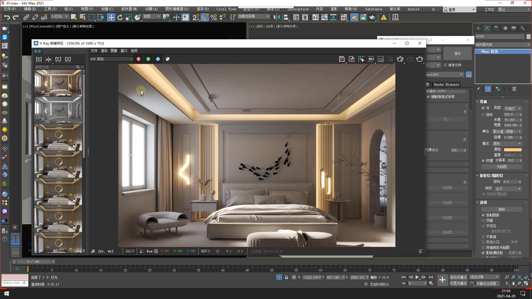532x299 pixels.
Task: Click the teapot render icon in frame buffer
Action: (x=420, y=59)
